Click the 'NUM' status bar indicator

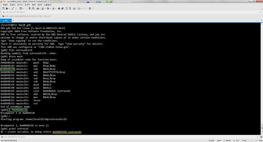(x=260, y=141)
